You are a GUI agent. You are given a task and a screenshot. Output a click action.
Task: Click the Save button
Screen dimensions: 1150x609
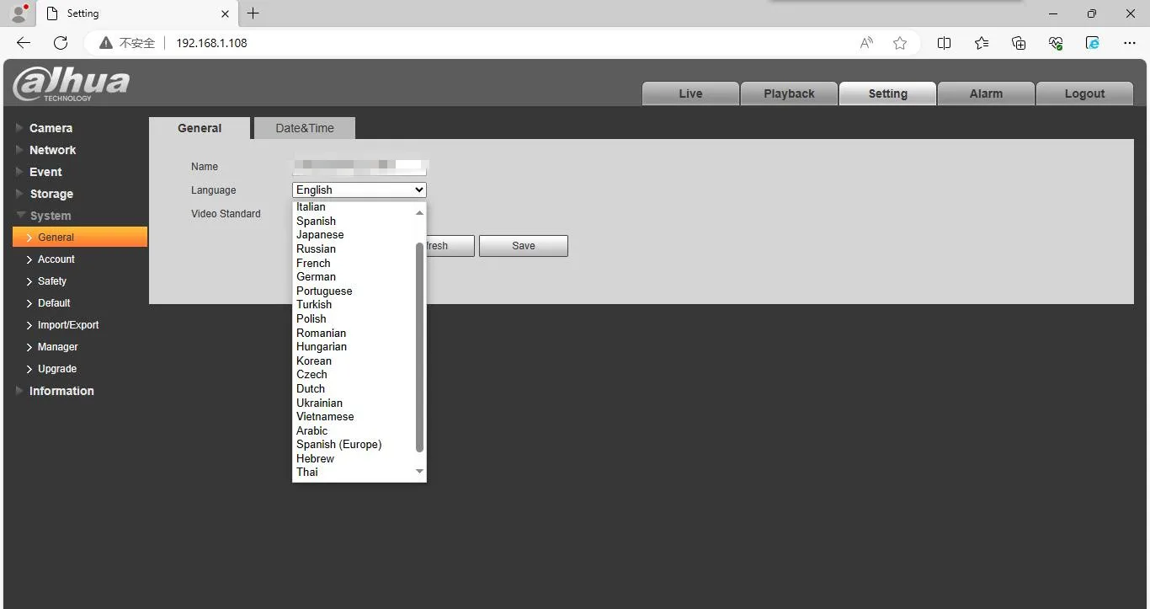524,246
